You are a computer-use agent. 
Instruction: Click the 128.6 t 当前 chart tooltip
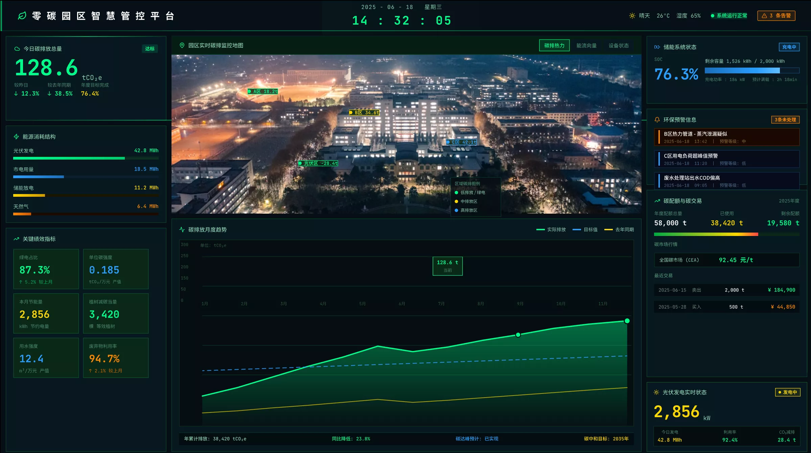pos(447,266)
